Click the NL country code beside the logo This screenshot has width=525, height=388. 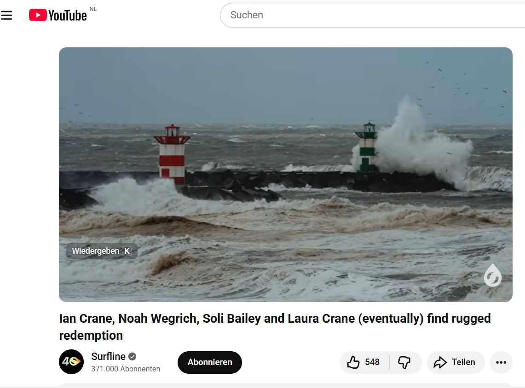coord(93,9)
